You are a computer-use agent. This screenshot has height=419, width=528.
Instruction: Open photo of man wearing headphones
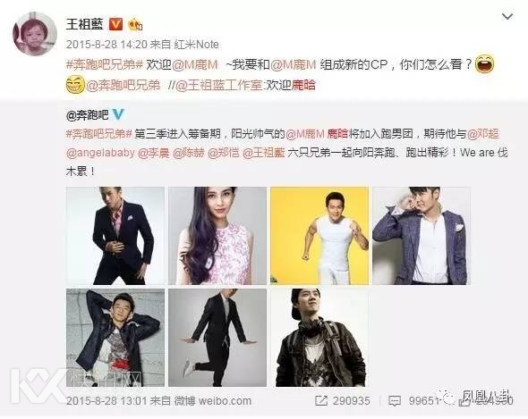tap(319, 338)
